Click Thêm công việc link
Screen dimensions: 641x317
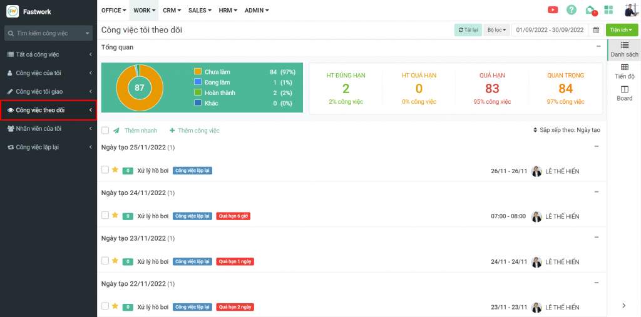194,131
